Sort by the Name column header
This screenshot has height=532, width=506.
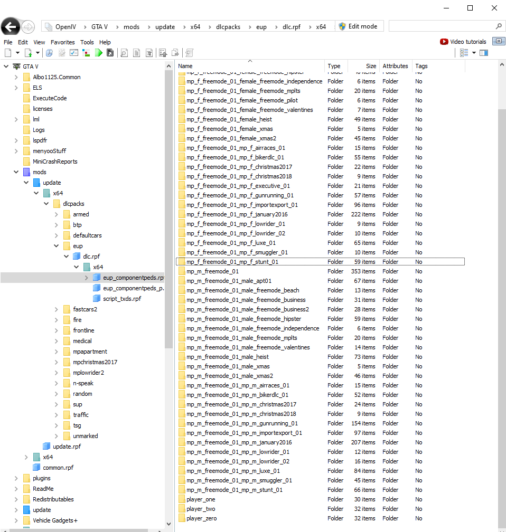coord(250,66)
